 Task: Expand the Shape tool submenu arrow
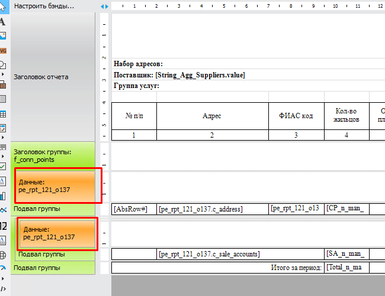pyautogui.click(x=3, y=74)
